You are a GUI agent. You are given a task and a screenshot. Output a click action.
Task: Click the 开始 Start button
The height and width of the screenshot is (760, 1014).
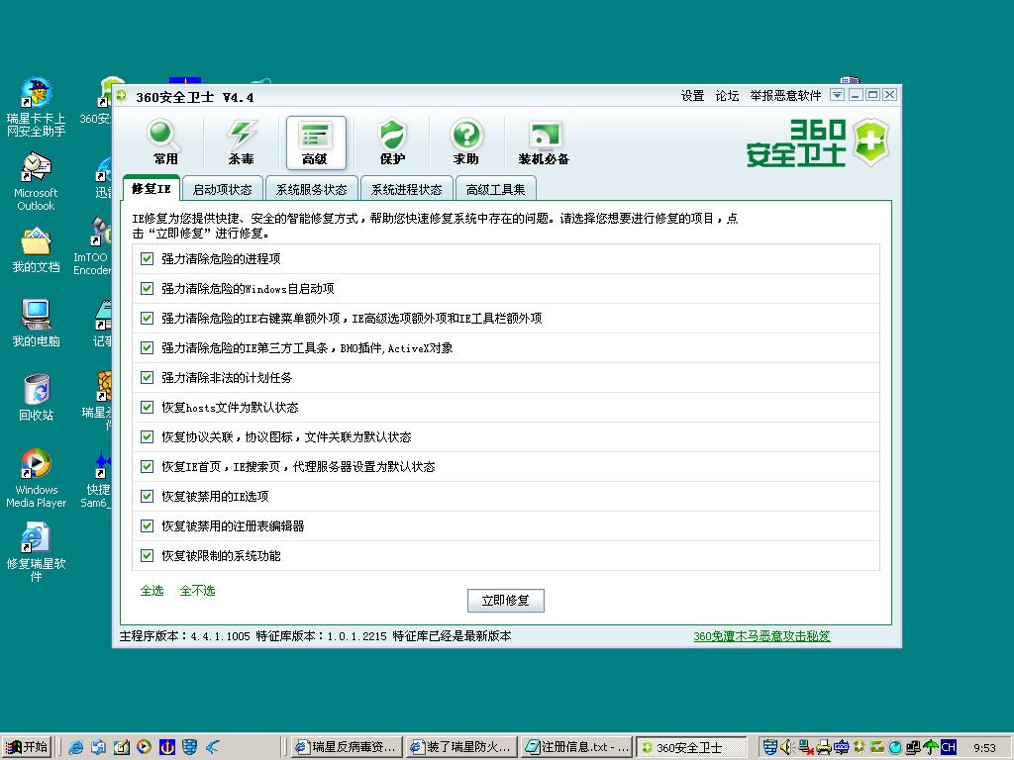click(27, 747)
